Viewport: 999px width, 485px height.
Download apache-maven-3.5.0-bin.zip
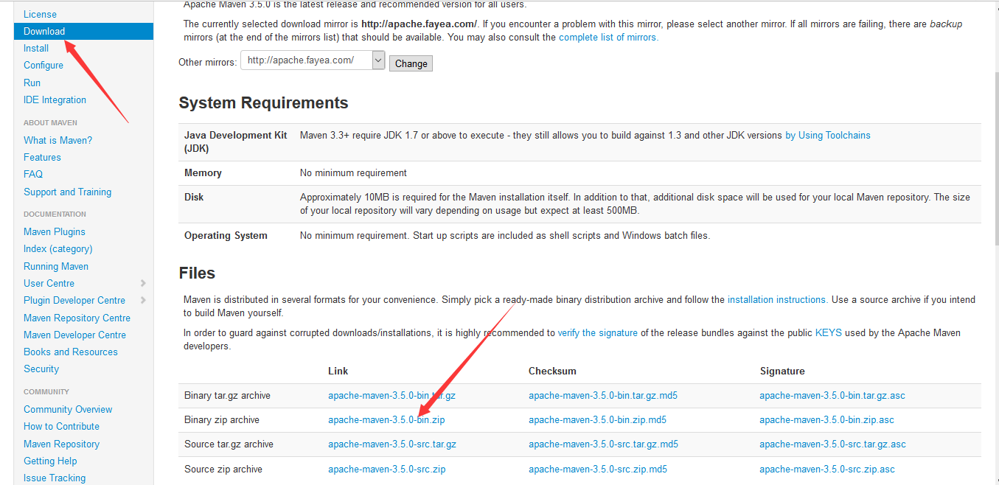[x=386, y=419]
